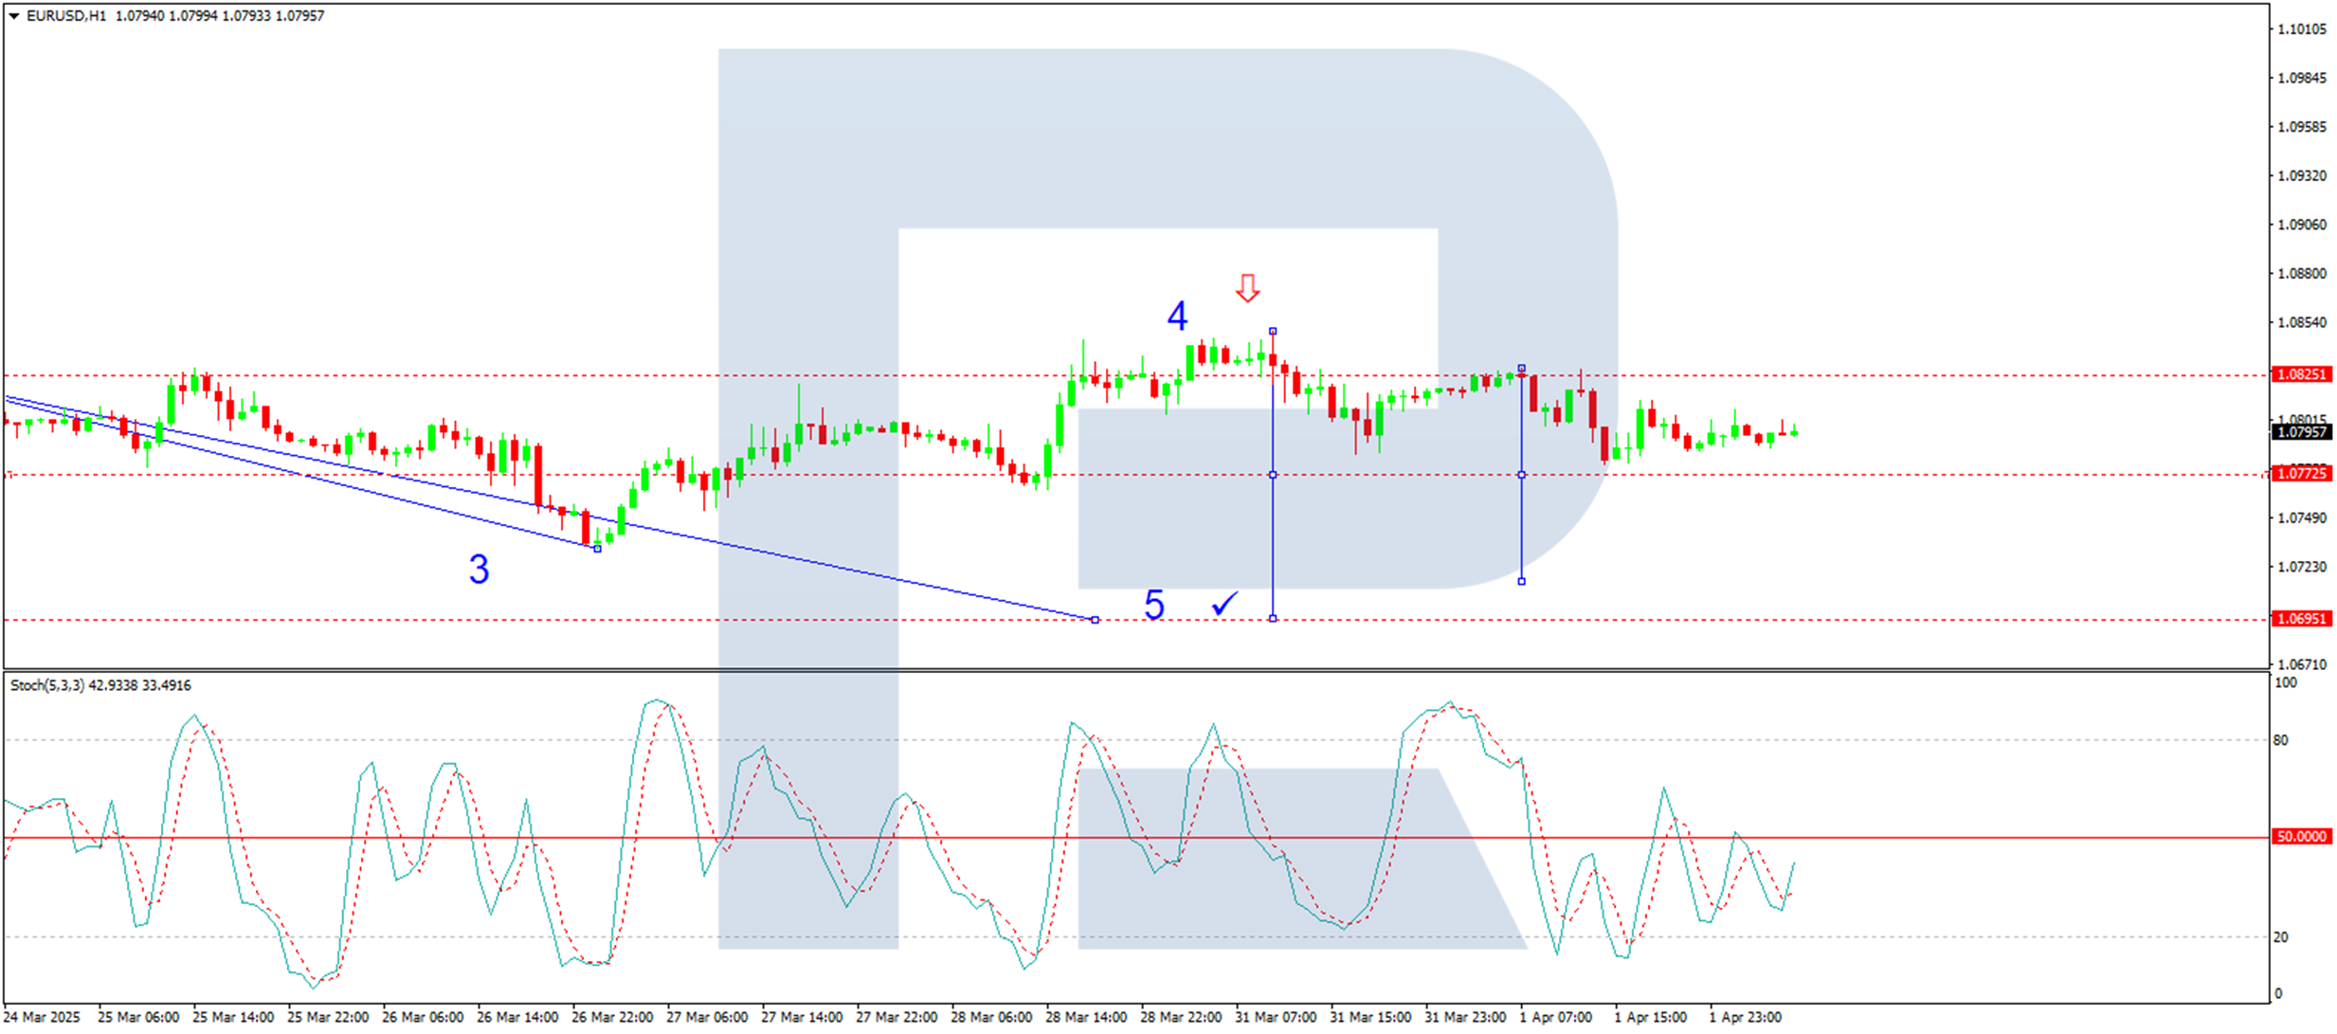
Task: Select the blue wave label 5
Action: coord(1153,606)
